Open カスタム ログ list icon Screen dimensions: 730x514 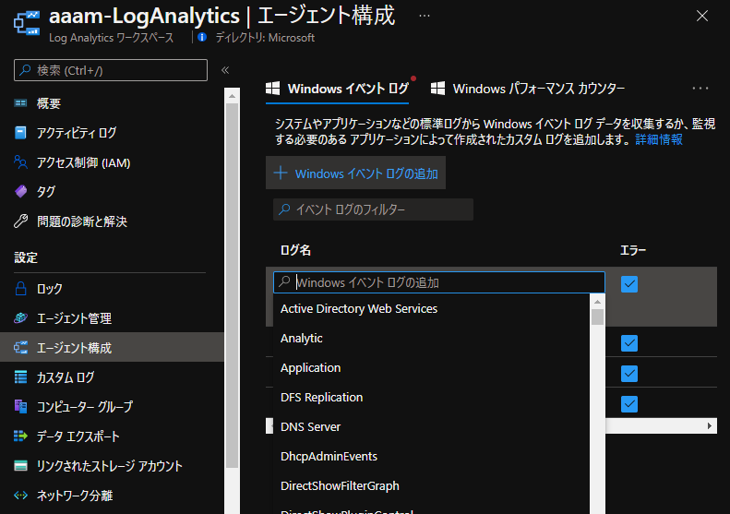(20, 377)
